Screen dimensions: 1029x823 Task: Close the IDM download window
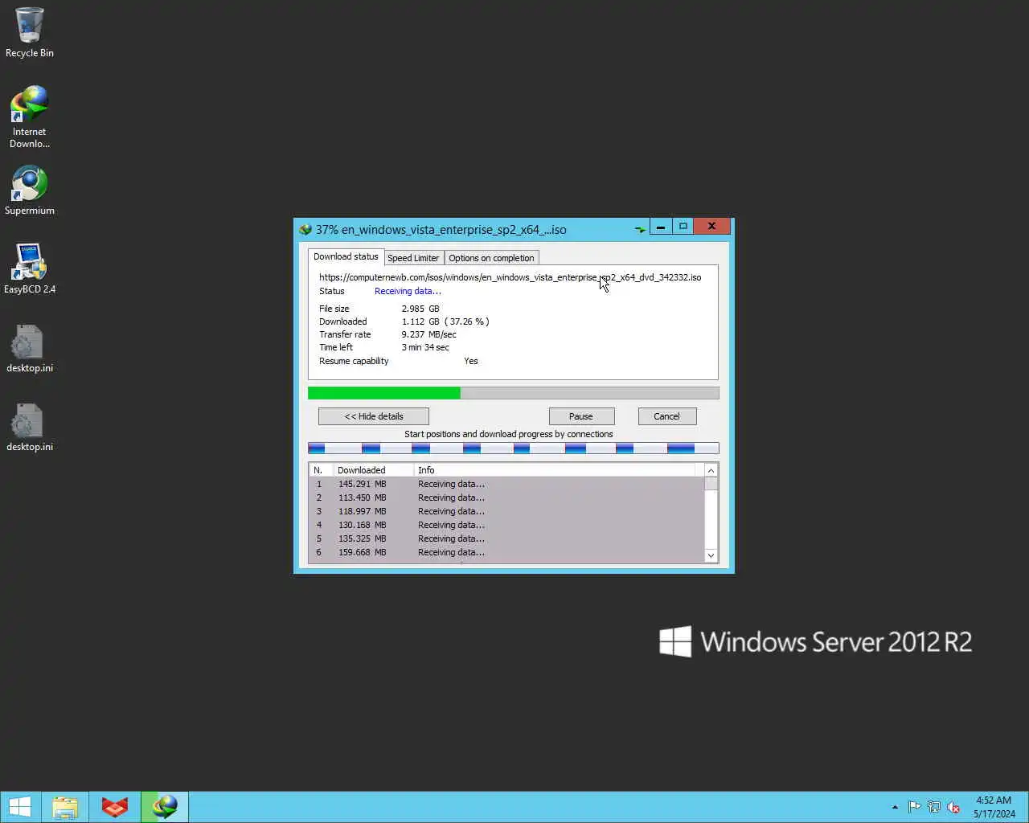click(711, 227)
